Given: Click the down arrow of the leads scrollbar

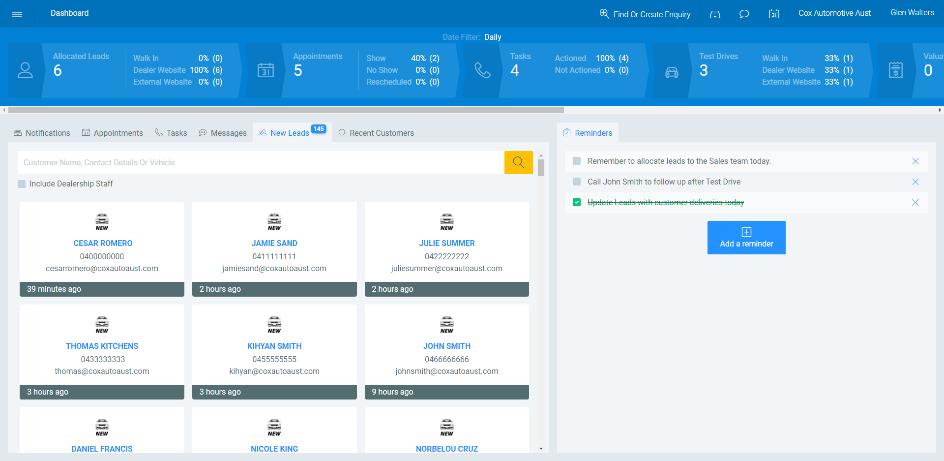Looking at the screenshot, I should [541, 449].
